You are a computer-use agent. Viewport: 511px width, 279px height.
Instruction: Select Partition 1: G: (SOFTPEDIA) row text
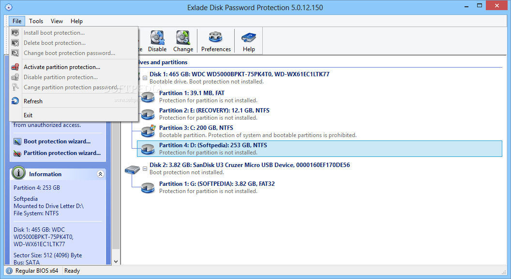tap(217, 184)
